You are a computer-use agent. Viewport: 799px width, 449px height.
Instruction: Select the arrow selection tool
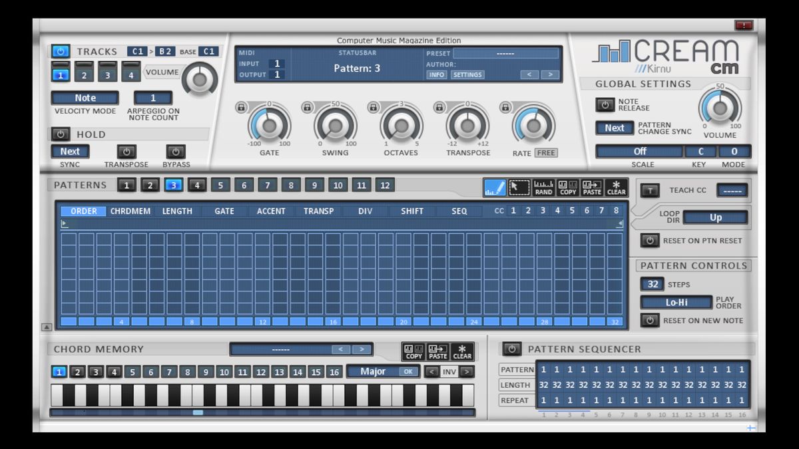coord(519,187)
